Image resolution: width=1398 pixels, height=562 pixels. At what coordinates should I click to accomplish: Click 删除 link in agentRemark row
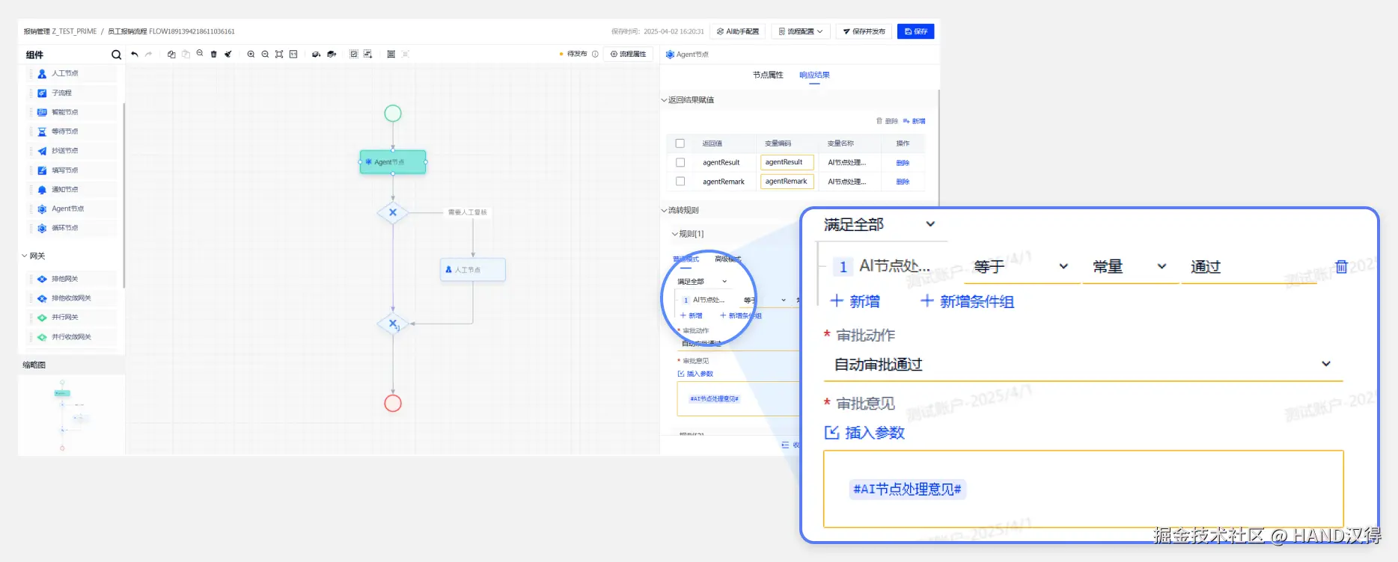(x=903, y=182)
